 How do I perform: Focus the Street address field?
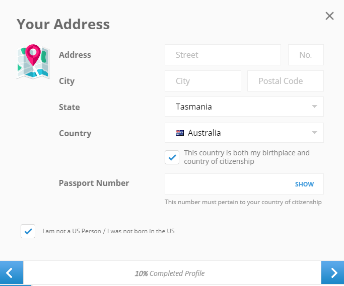pyautogui.click(x=223, y=55)
